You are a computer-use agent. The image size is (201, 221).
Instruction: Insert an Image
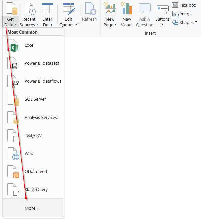[x=182, y=14]
